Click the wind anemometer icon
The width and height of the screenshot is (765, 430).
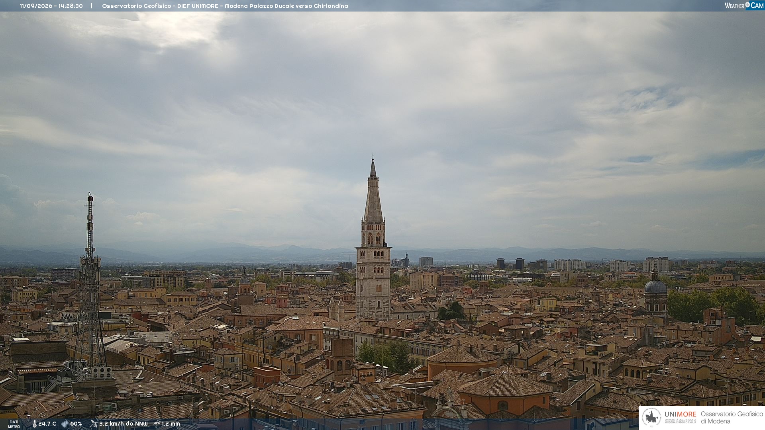(94, 424)
